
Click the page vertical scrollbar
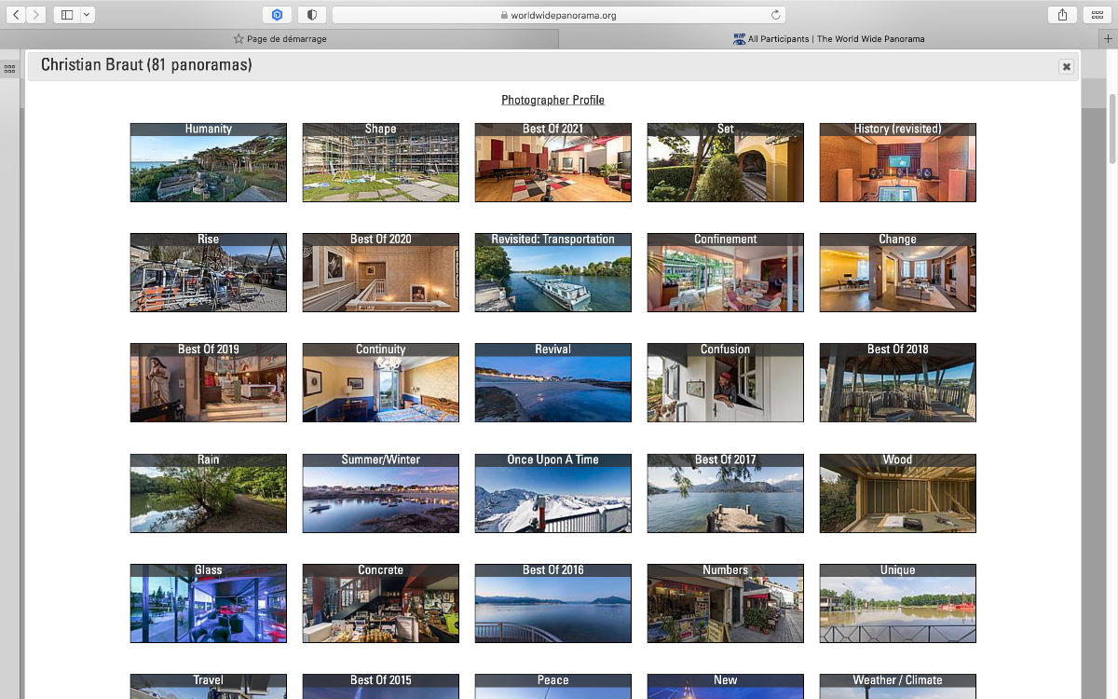point(1112,130)
